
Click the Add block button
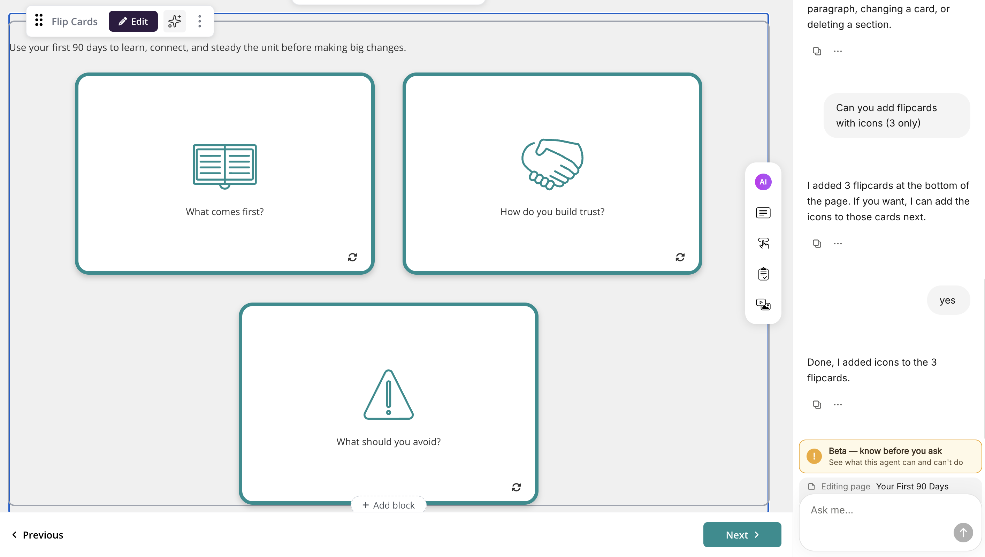(388, 505)
